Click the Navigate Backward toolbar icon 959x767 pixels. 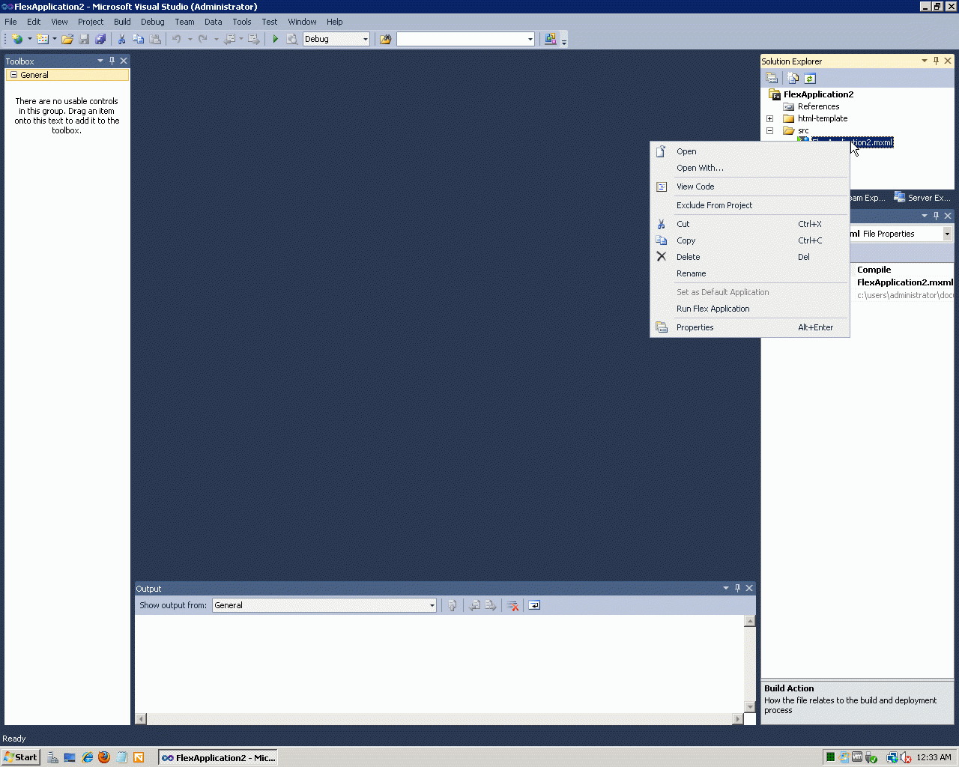pos(230,39)
